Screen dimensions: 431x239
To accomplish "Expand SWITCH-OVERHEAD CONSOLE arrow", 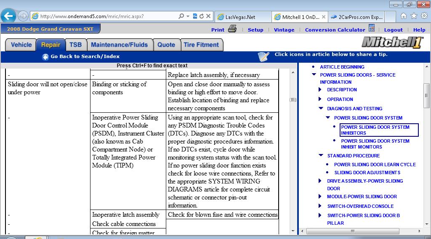I will [x=320, y=206].
